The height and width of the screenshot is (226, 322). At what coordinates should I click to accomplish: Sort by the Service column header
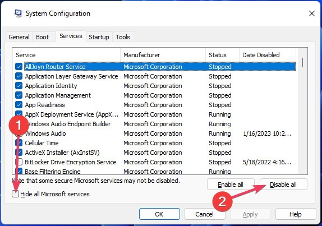66,55
